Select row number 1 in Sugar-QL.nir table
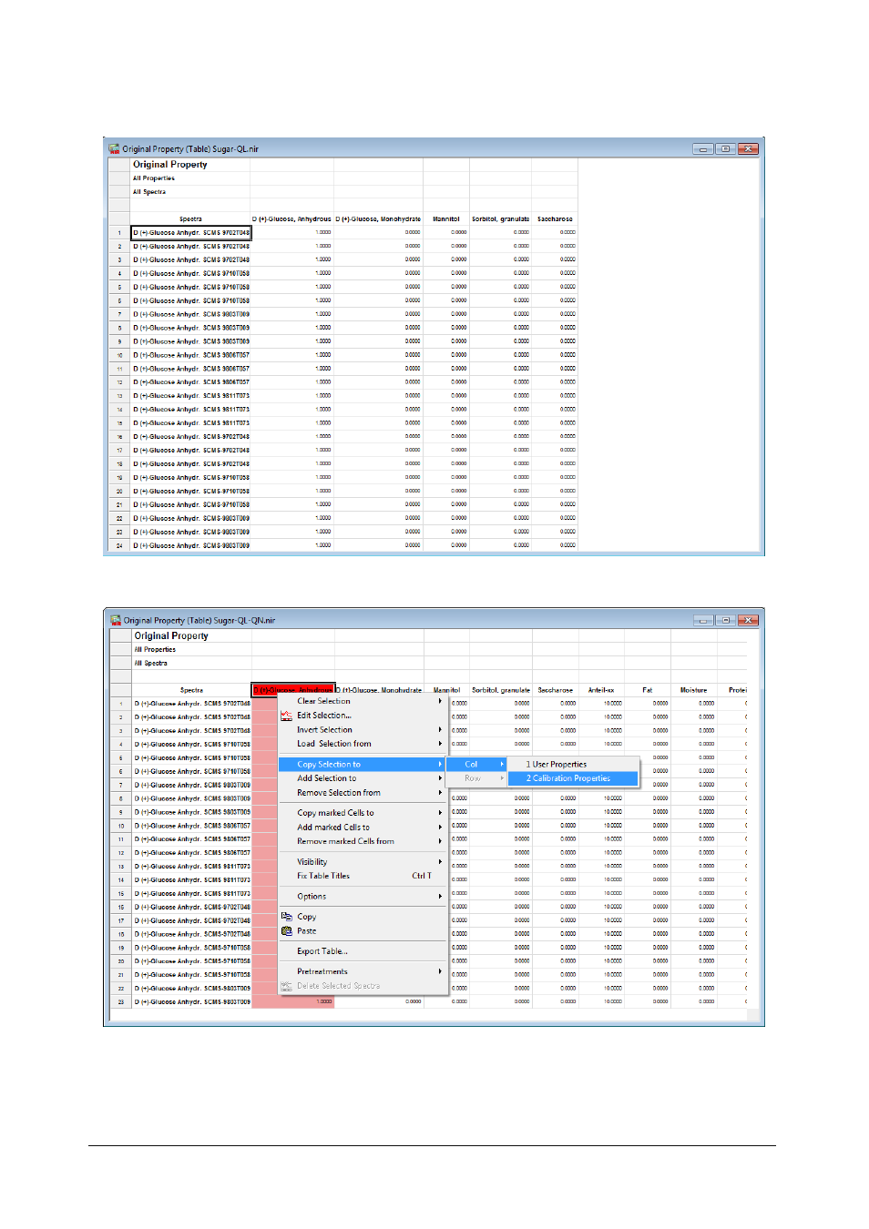This screenshot has width=869, height=1229. pos(119,233)
